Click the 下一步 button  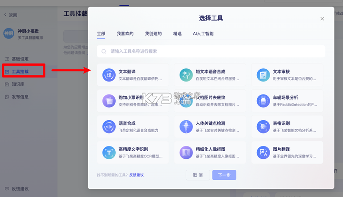coord(224,175)
